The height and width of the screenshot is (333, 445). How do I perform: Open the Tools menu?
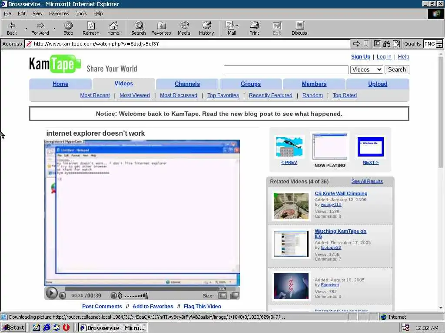pyautogui.click(x=81, y=13)
